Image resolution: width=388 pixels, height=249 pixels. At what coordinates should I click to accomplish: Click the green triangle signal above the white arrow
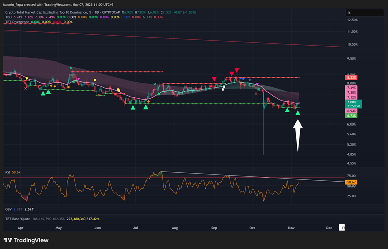click(298, 113)
